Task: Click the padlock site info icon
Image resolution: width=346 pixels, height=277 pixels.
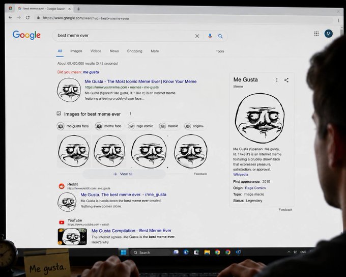Action: [38, 18]
